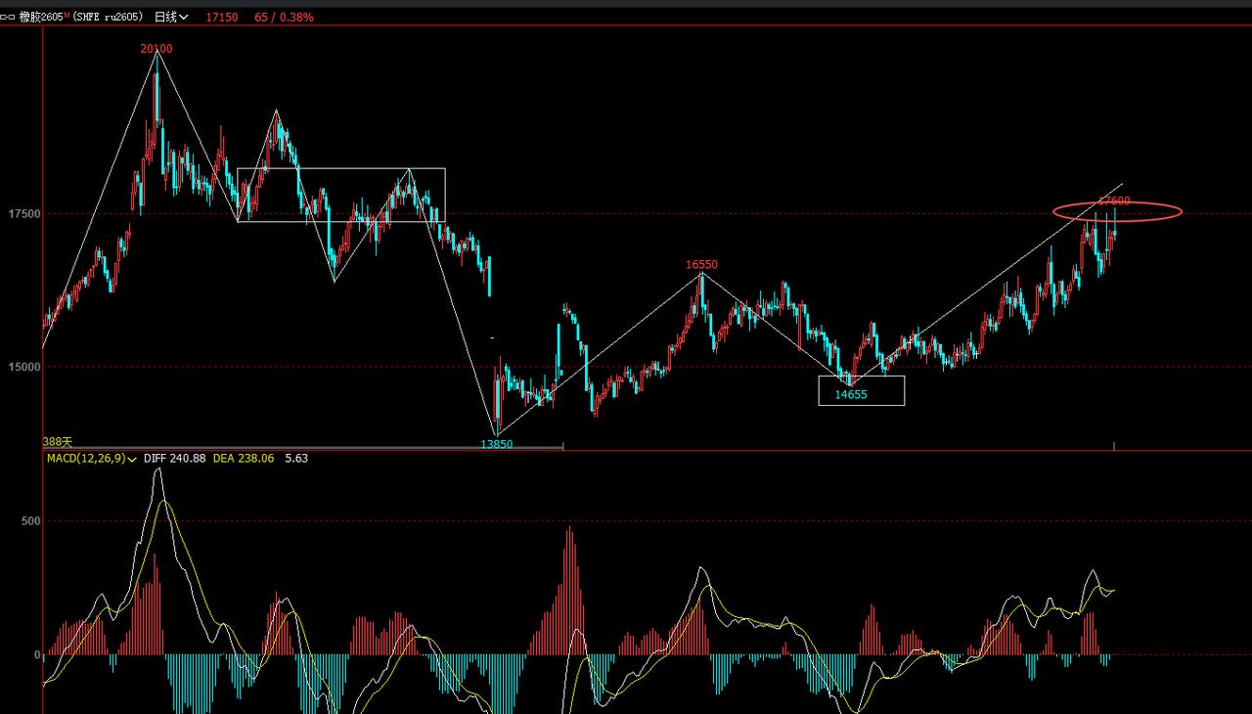Click the DEA 238.06 readout

[244, 458]
